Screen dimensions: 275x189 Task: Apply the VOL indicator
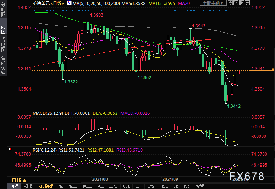pyautogui.click(x=100, y=186)
